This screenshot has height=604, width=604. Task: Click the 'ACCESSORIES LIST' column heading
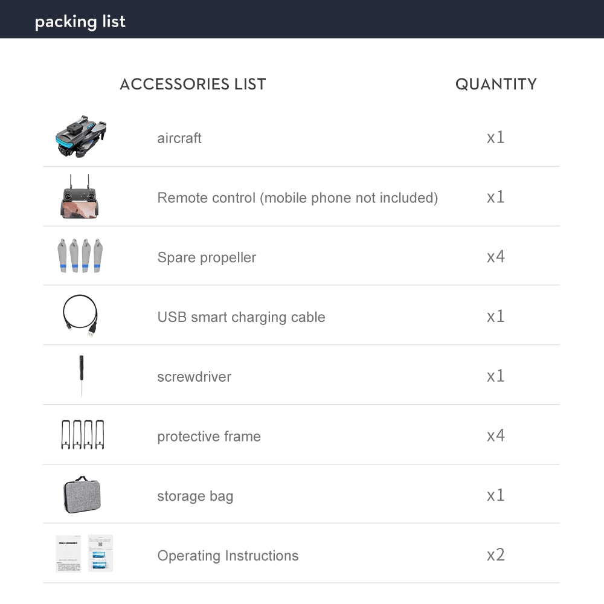click(193, 84)
